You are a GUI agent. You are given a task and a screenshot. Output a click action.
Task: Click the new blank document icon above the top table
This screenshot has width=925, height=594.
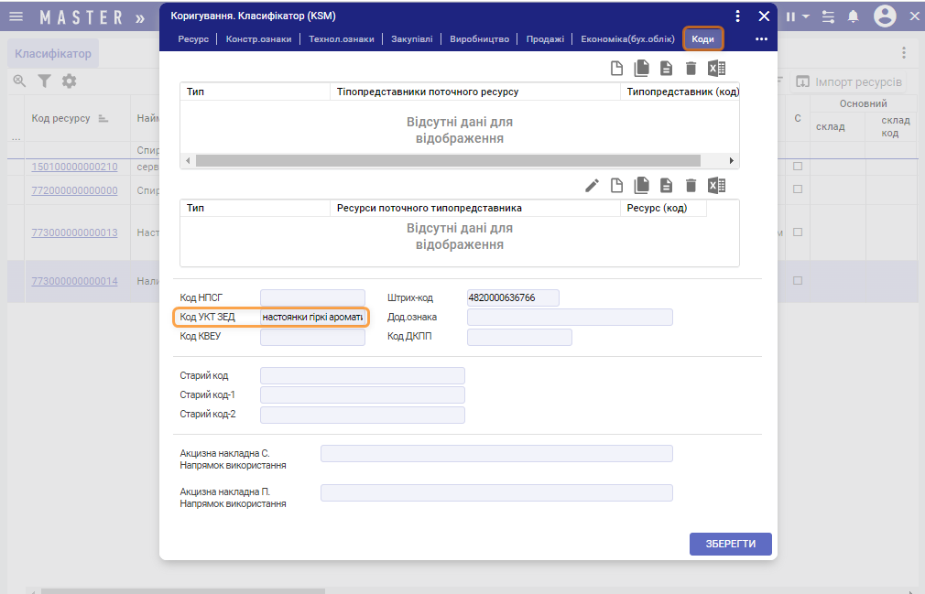click(x=617, y=68)
